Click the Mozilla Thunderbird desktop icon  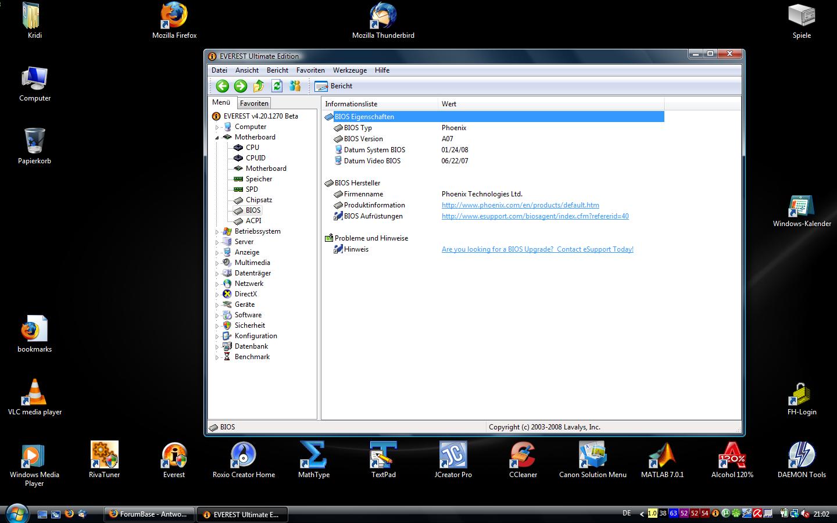click(383, 21)
